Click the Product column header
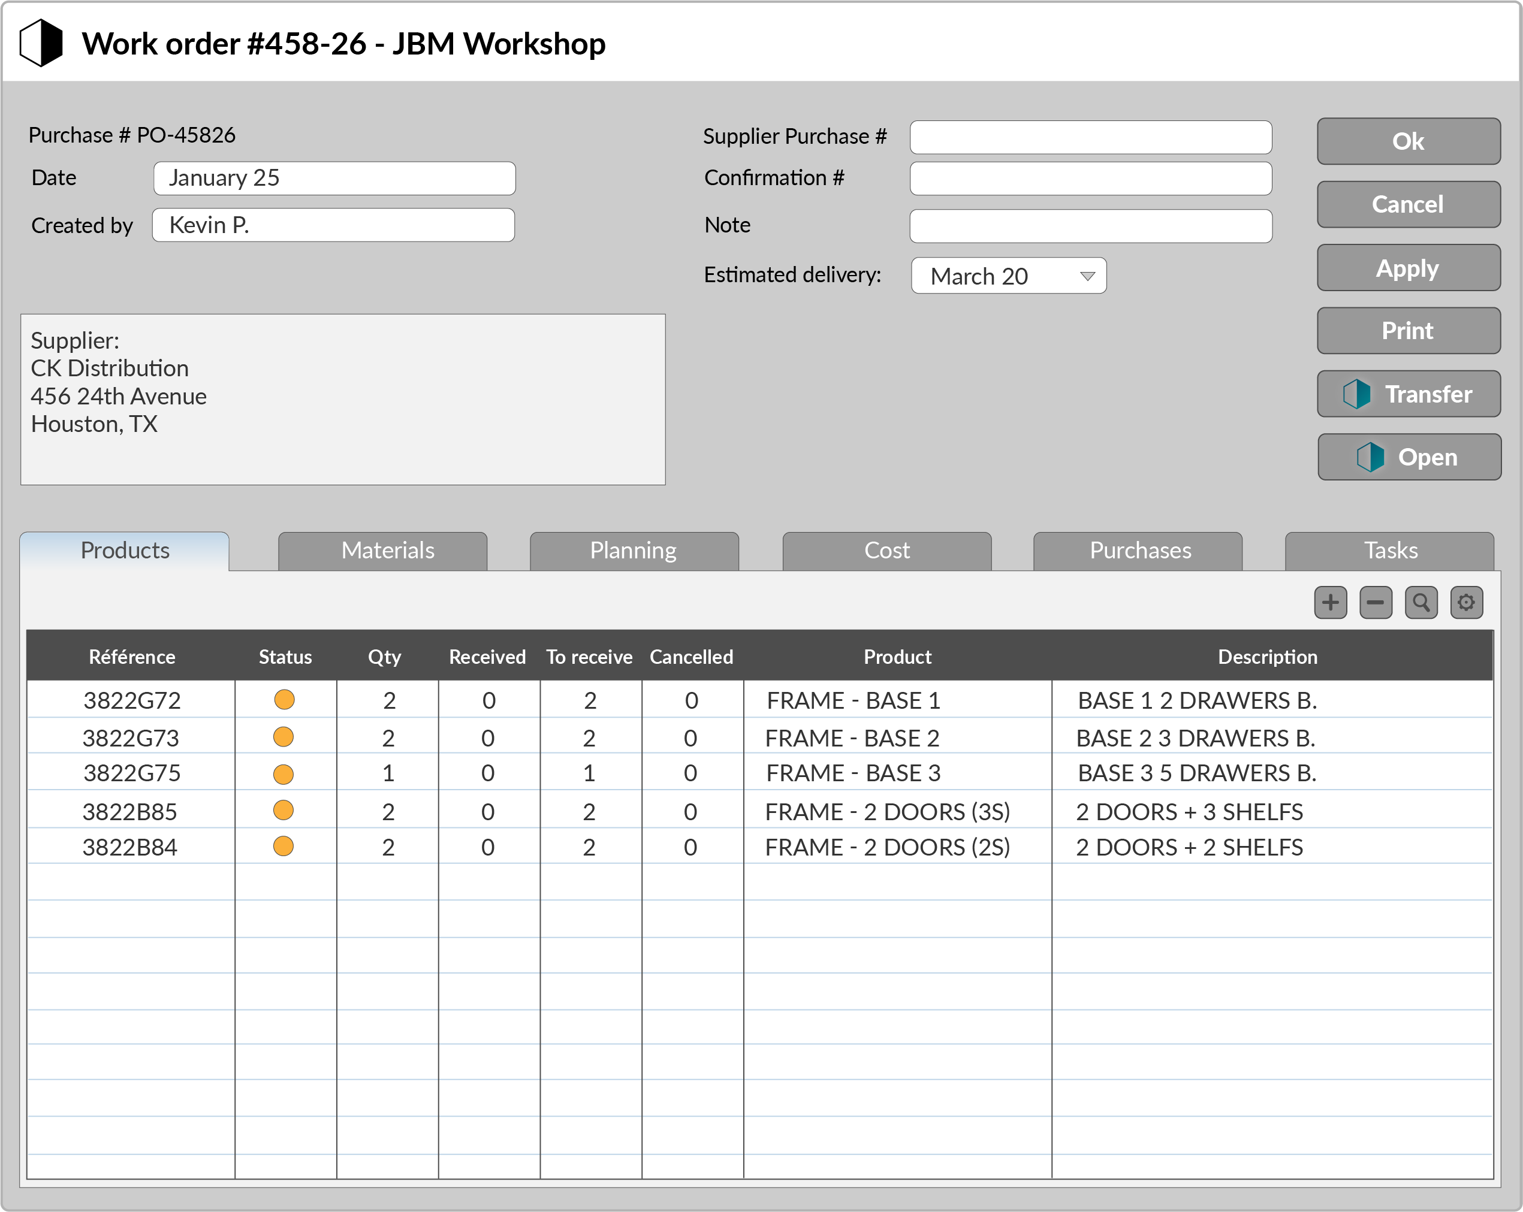This screenshot has height=1212, width=1523. point(898,657)
